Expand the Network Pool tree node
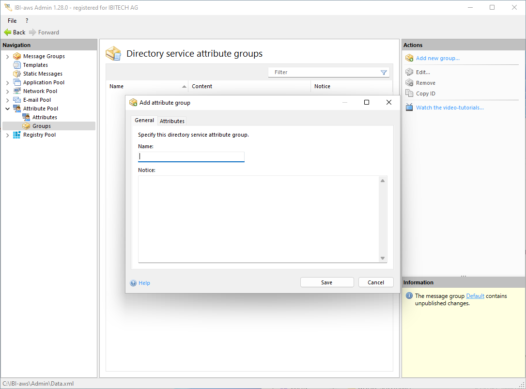Image resolution: width=526 pixels, height=389 pixels. tap(7, 92)
